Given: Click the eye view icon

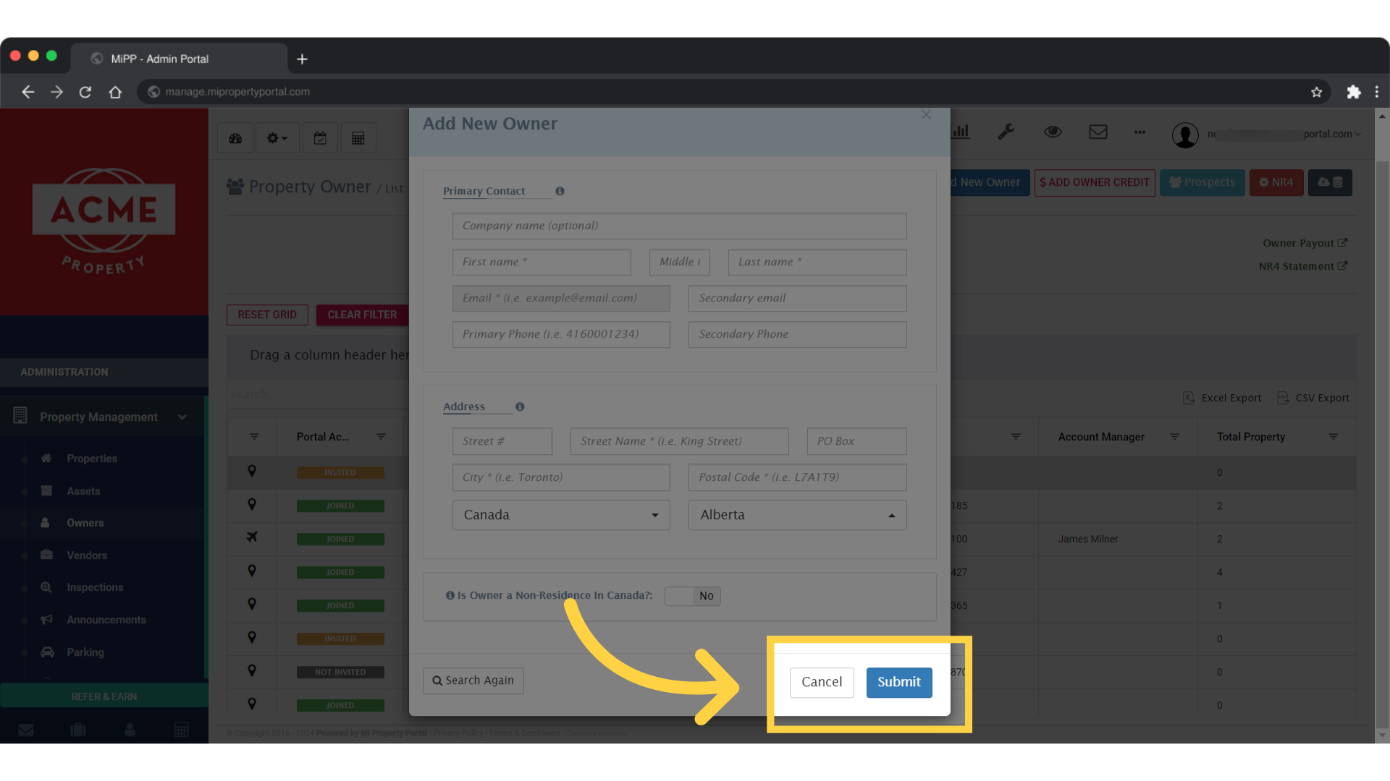Looking at the screenshot, I should point(1053,132).
